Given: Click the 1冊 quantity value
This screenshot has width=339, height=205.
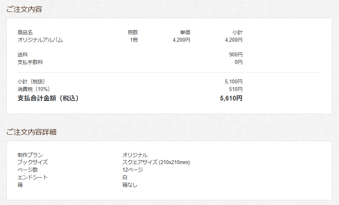Looking at the screenshot, I should pos(134,40).
